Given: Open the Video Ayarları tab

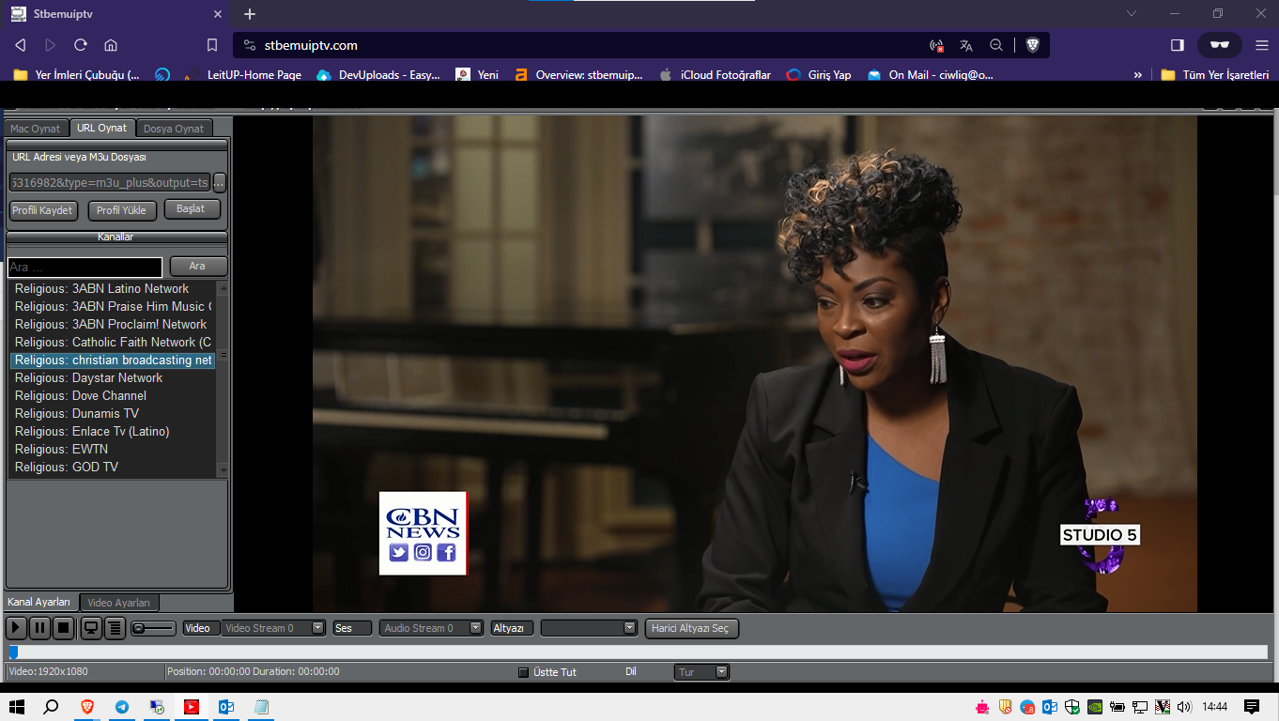Looking at the screenshot, I should 119,603.
